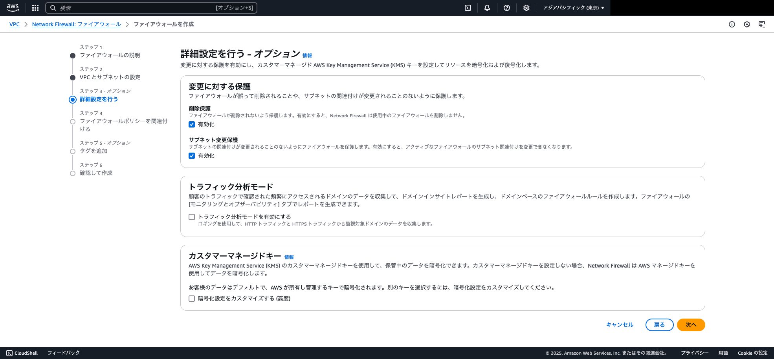774x359 pixels.
Task: Click 情報 link beside カスタマーマネージドキー
Action: (x=289, y=257)
